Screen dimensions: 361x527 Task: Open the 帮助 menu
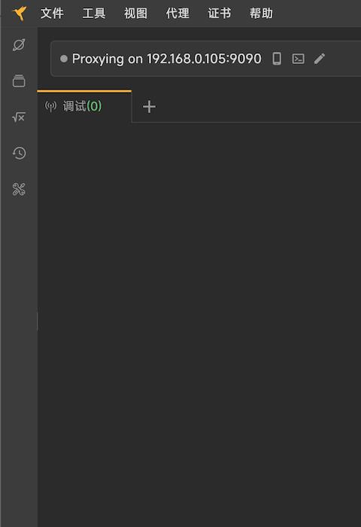tap(261, 14)
